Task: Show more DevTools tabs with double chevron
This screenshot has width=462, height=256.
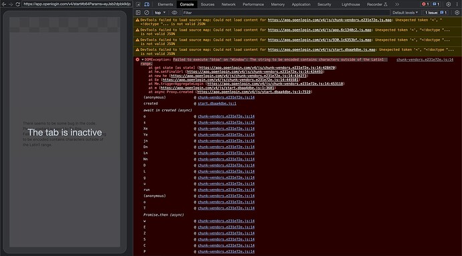Action: pos(397,5)
